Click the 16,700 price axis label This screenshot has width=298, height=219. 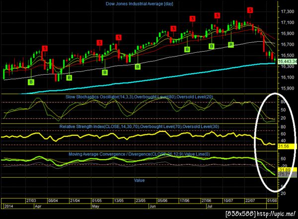[x=288, y=45]
